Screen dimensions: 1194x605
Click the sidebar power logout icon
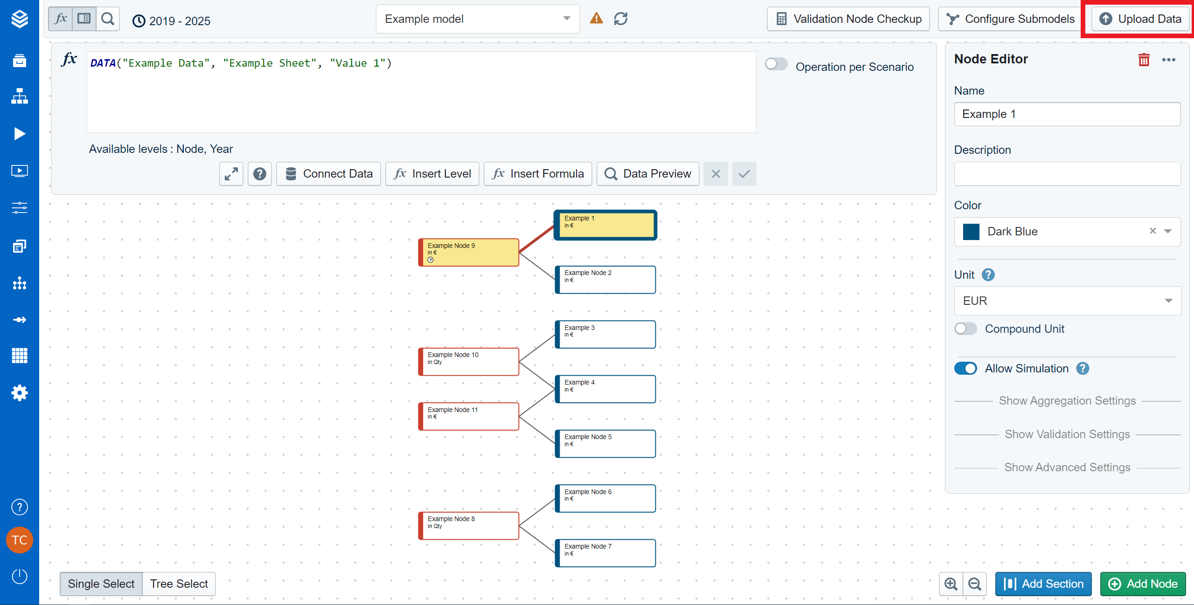[x=19, y=576]
